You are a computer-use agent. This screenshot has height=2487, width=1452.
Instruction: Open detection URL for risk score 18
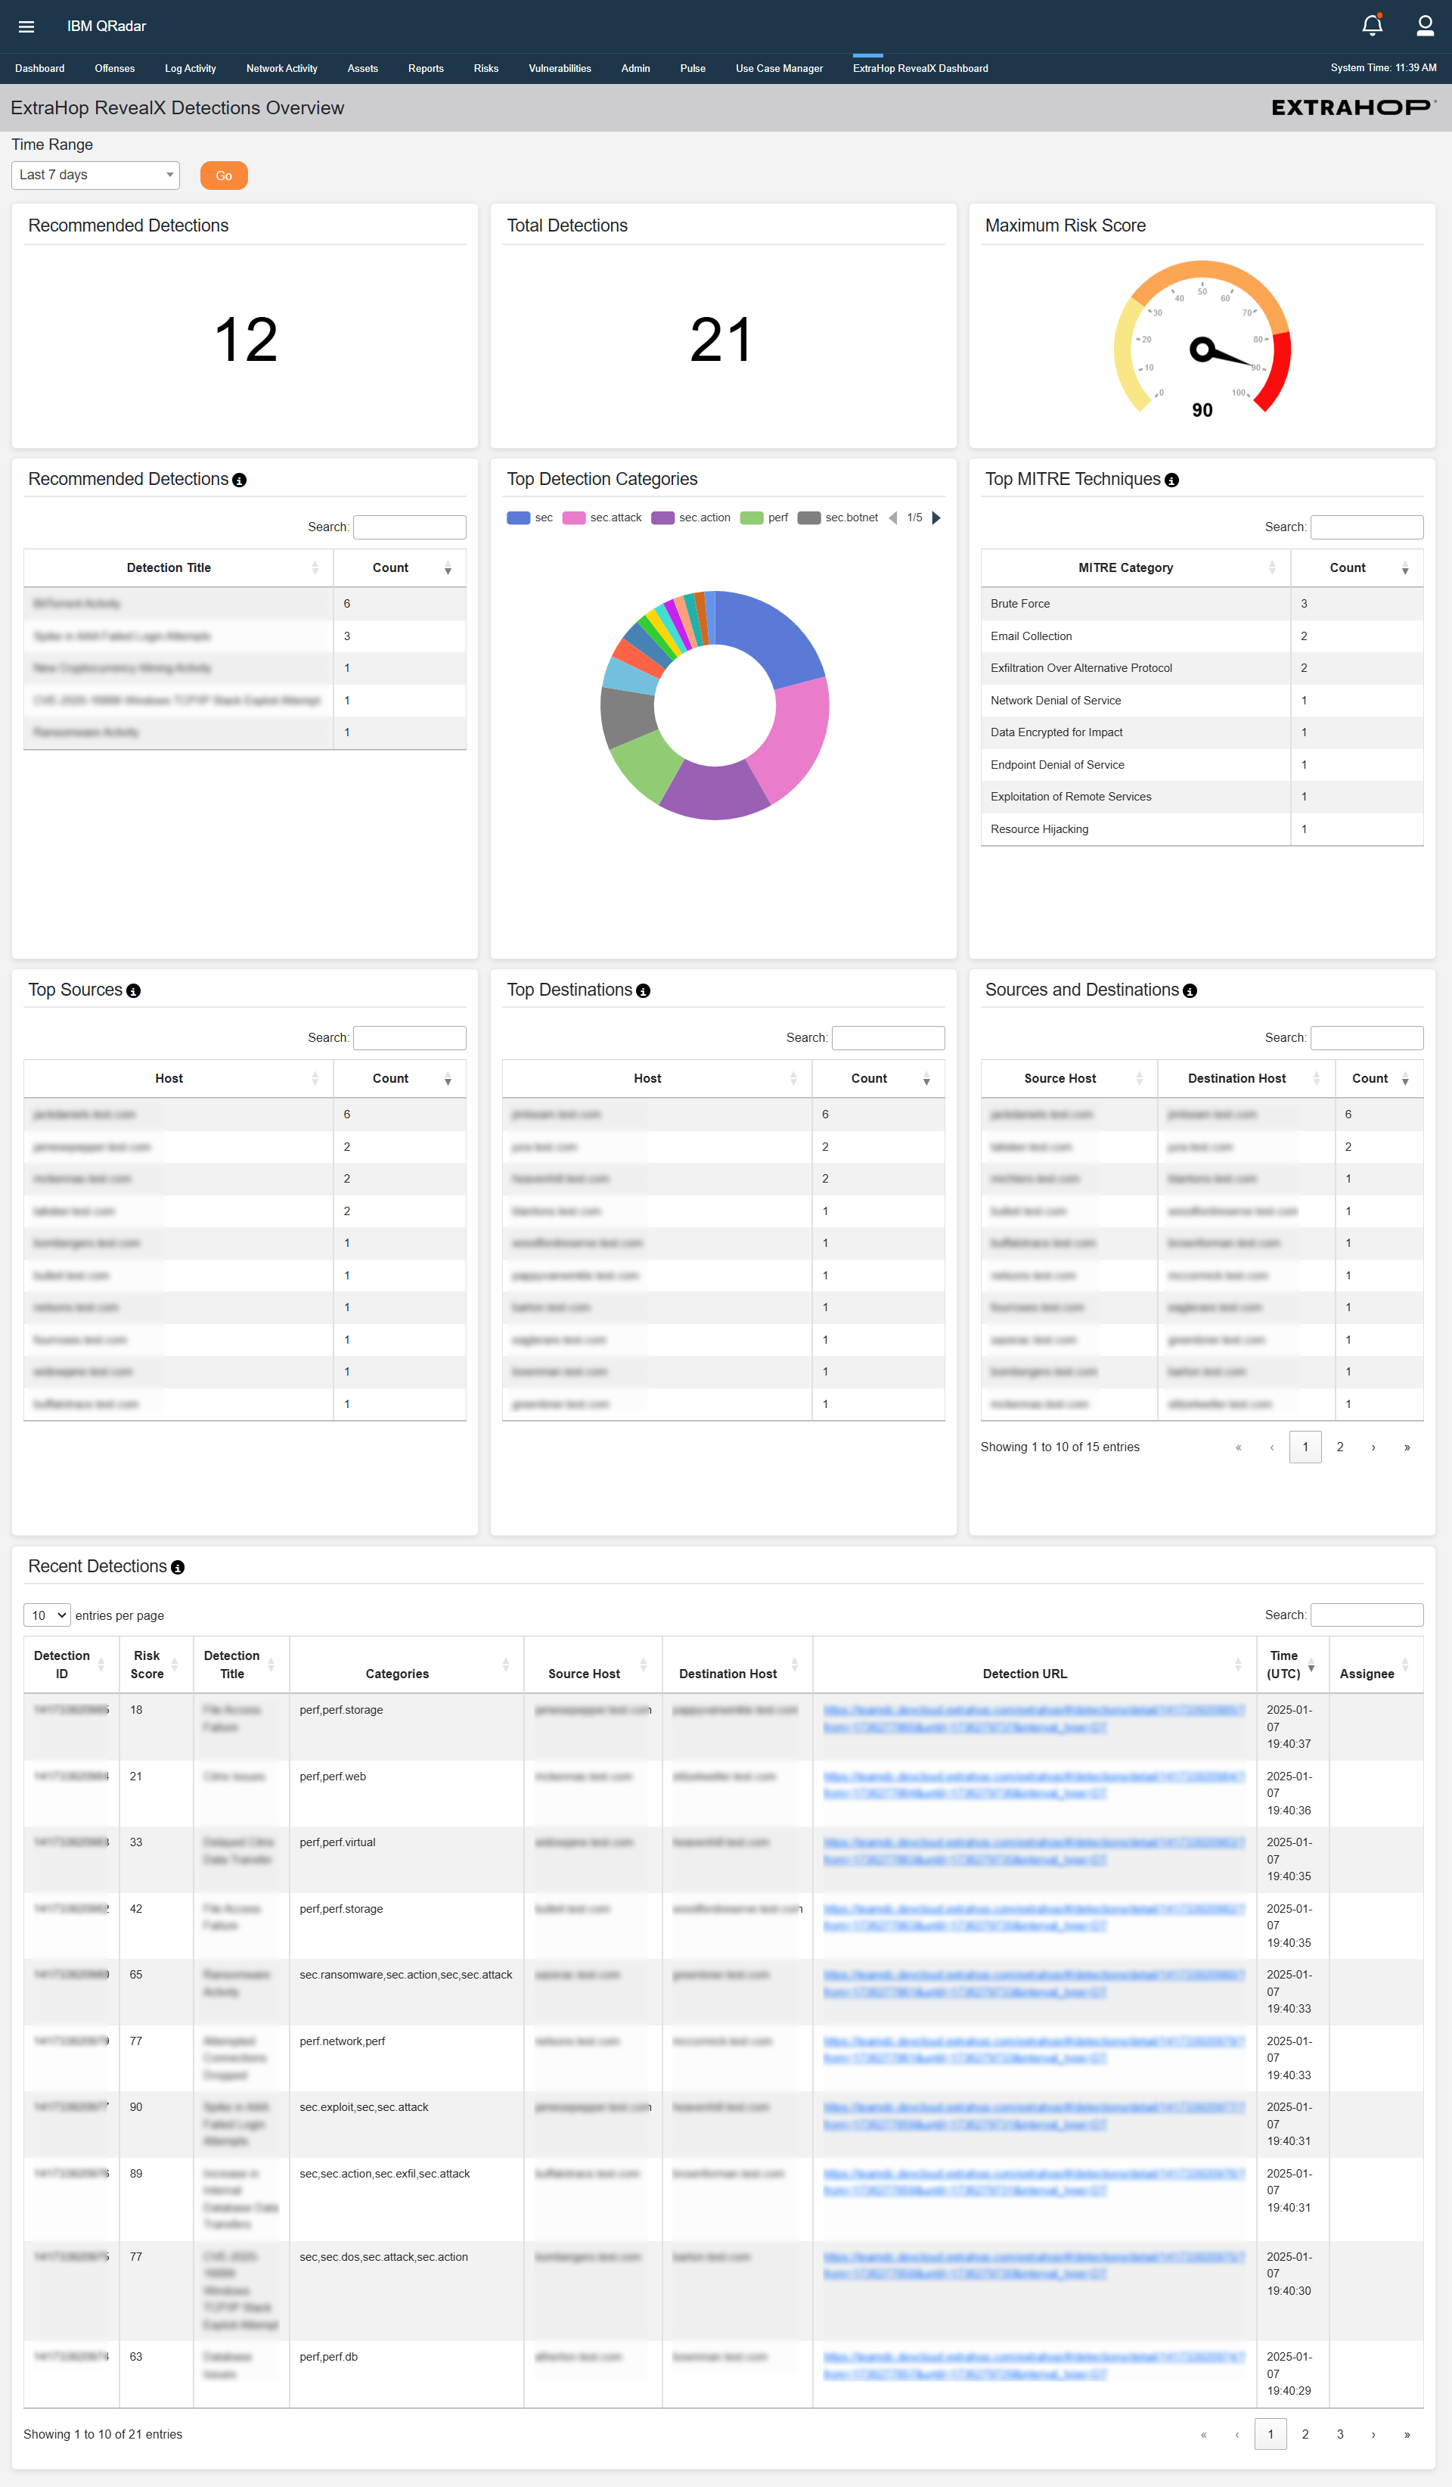coord(1033,1719)
